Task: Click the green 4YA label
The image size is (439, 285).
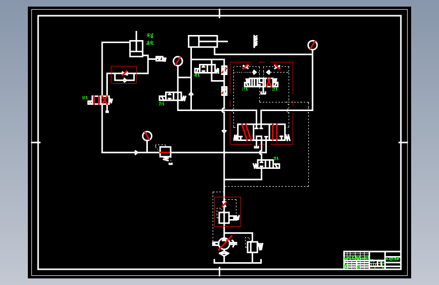Action: [197, 76]
